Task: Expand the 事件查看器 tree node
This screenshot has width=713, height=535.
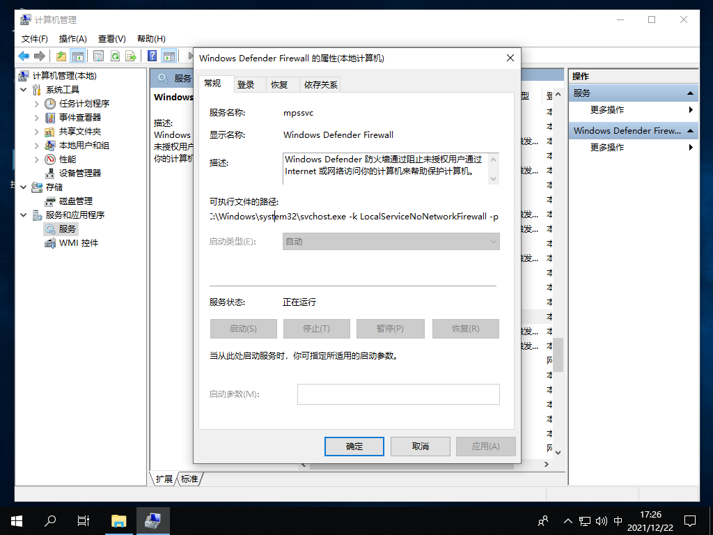Action: 37,118
